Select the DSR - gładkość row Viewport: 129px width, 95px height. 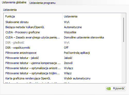click(63, 43)
